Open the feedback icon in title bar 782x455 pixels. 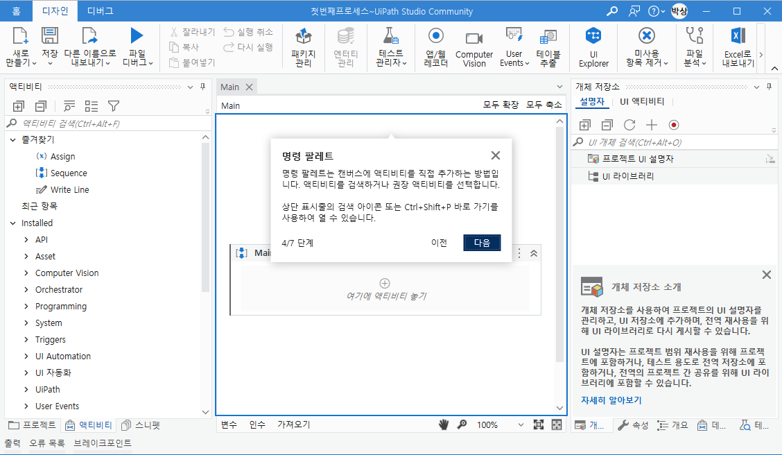pyautogui.click(x=634, y=11)
